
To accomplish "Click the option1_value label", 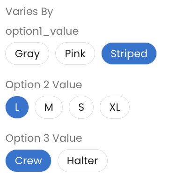I will pos(42,31).
